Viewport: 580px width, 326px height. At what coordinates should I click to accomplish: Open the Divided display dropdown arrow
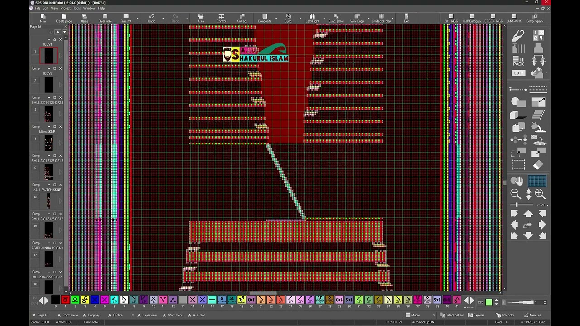(x=393, y=18)
